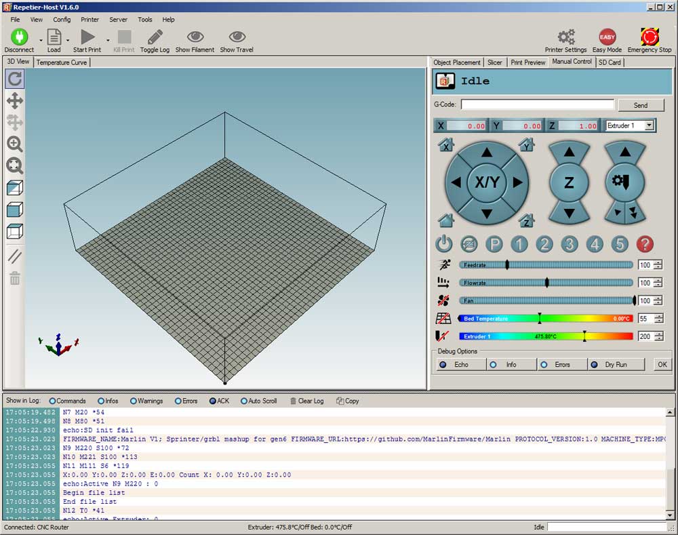
Task: Home the Z axis
Action: click(526, 220)
